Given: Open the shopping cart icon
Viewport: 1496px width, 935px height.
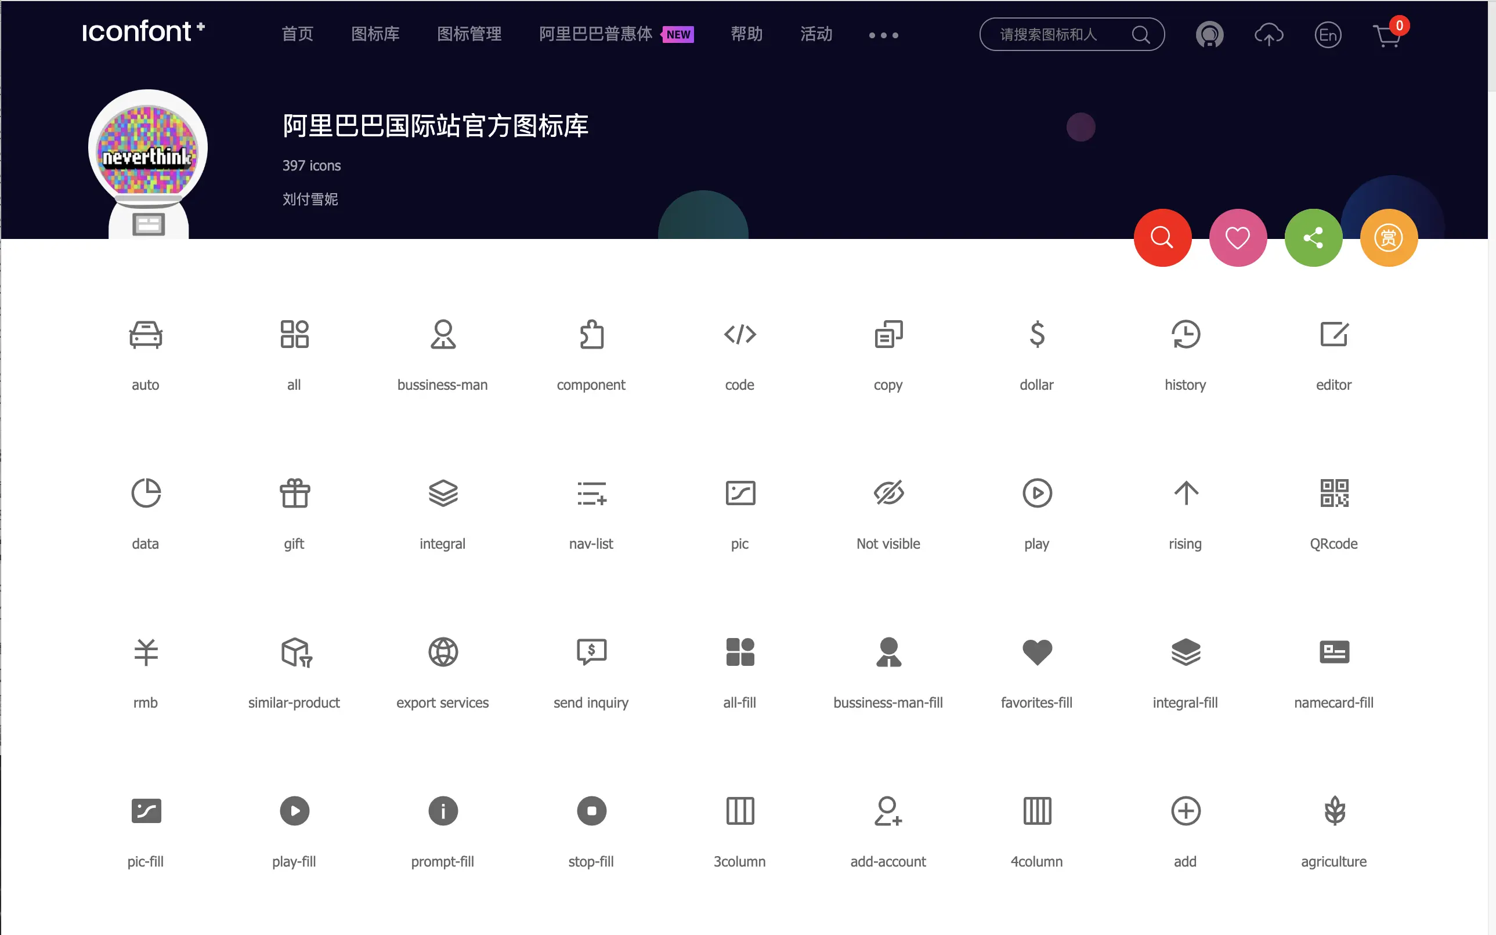Looking at the screenshot, I should [1386, 35].
